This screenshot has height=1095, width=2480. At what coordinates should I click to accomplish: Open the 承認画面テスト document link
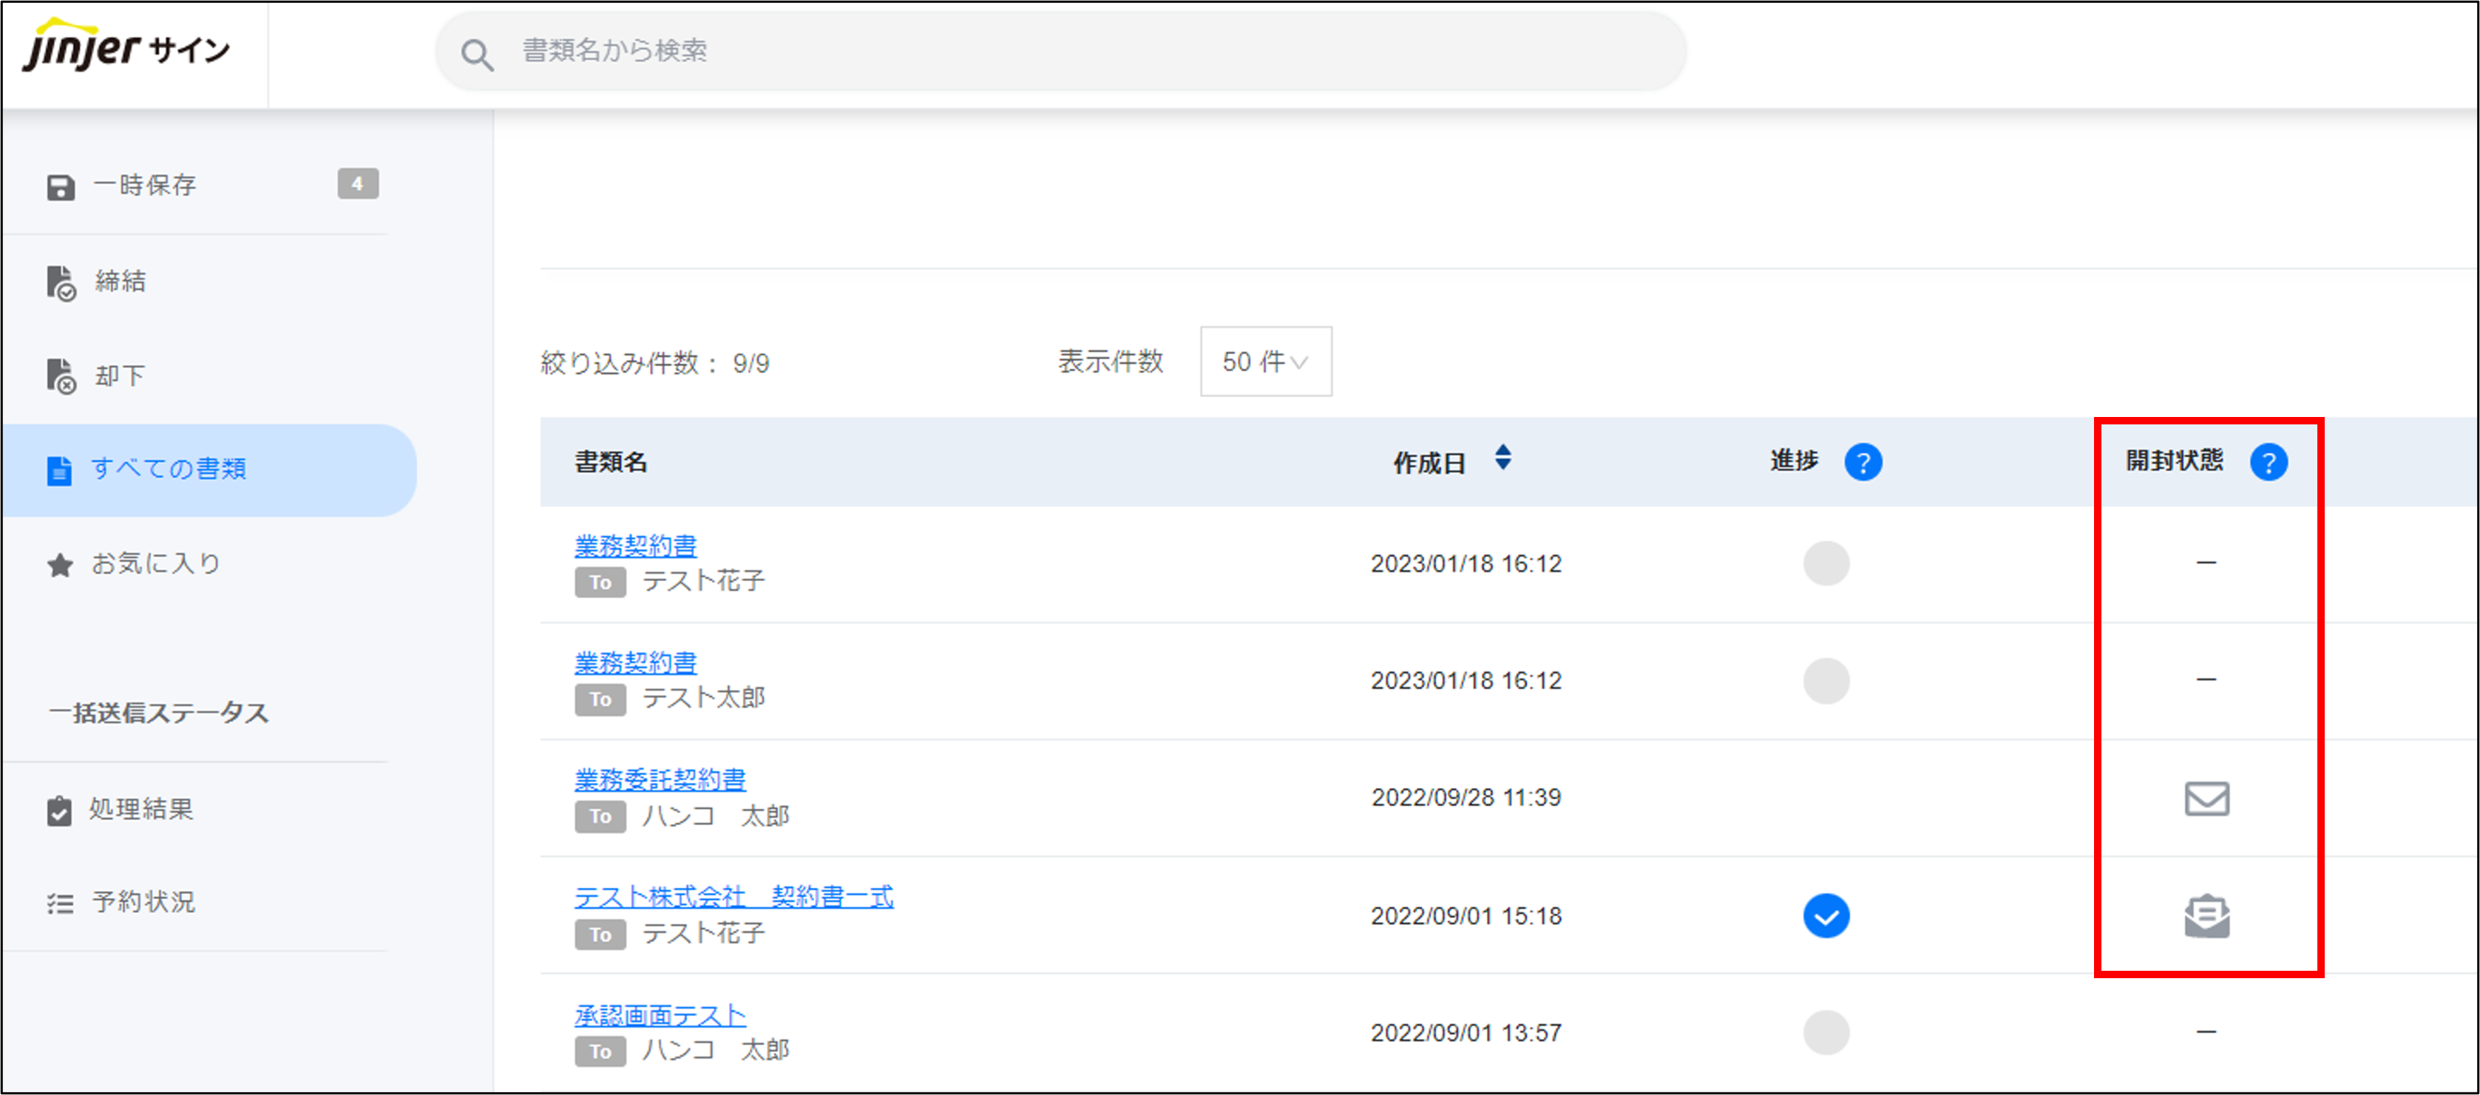[660, 1014]
